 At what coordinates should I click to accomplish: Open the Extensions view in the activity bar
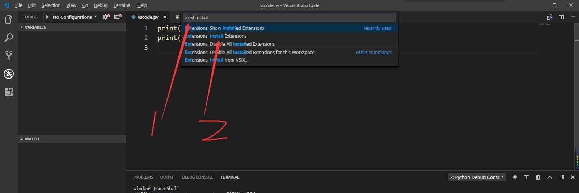coord(9,92)
